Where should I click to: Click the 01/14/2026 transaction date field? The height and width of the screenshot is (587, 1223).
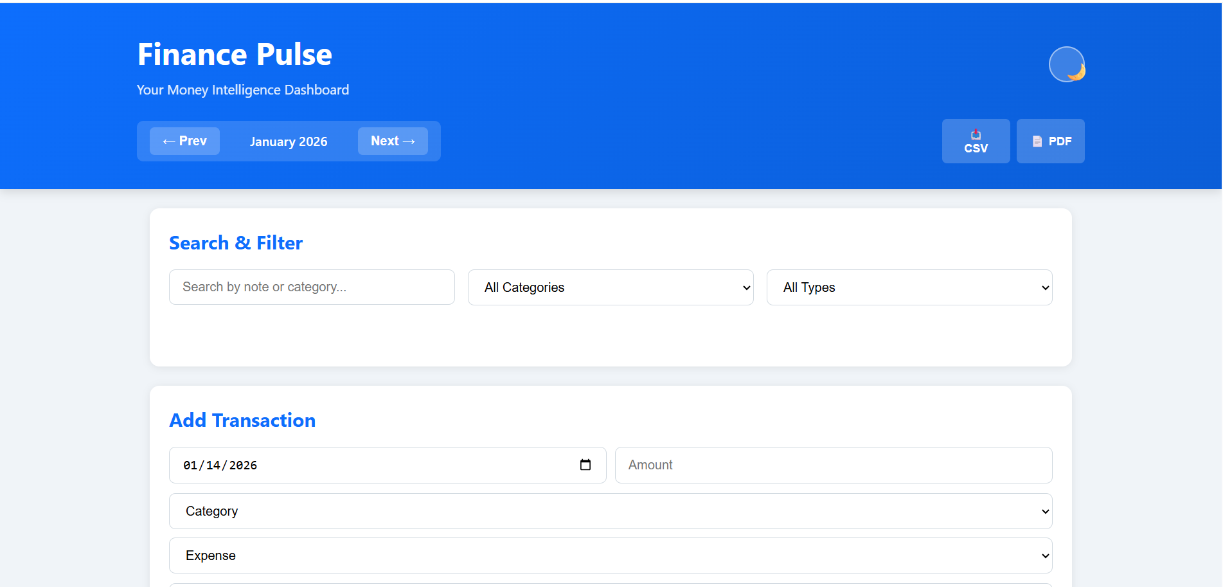pyautogui.click(x=388, y=465)
